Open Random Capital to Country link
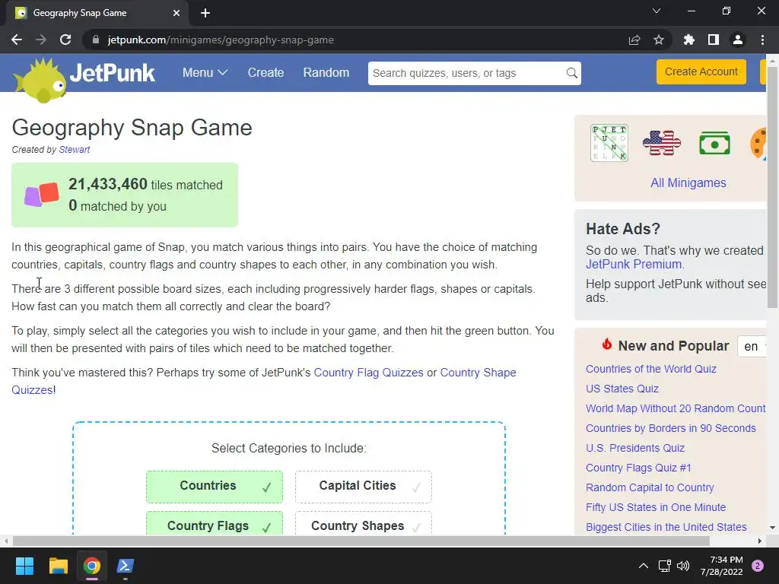Image resolution: width=779 pixels, height=584 pixels. click(x=650, y=487)
